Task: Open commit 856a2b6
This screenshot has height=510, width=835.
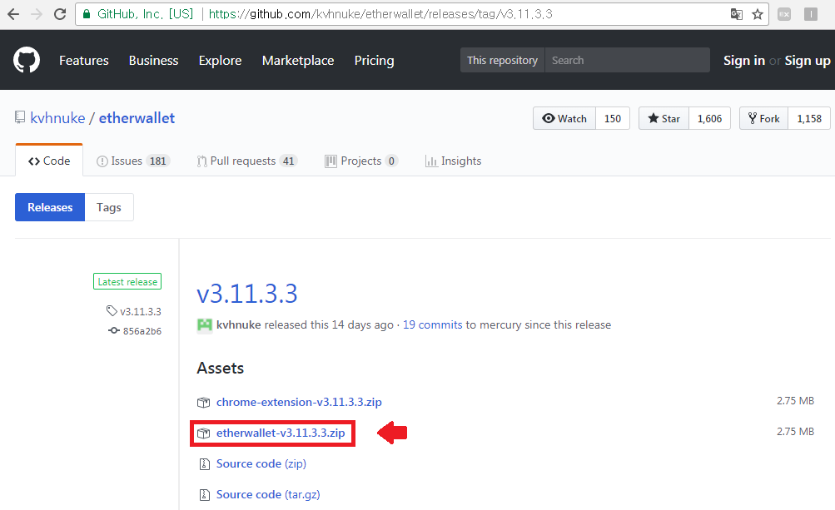Action: tap(142, 331)
